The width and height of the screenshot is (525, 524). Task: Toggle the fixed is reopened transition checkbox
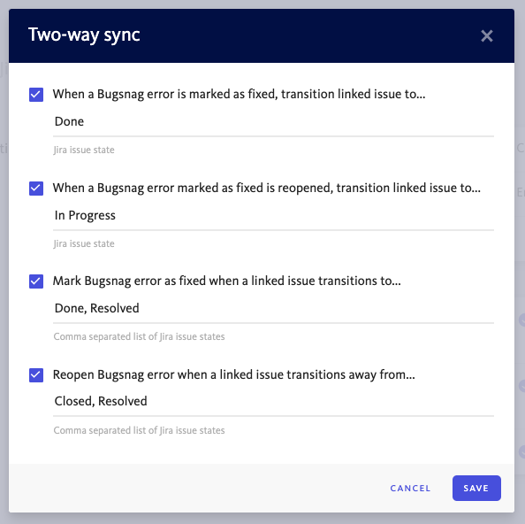36,189
